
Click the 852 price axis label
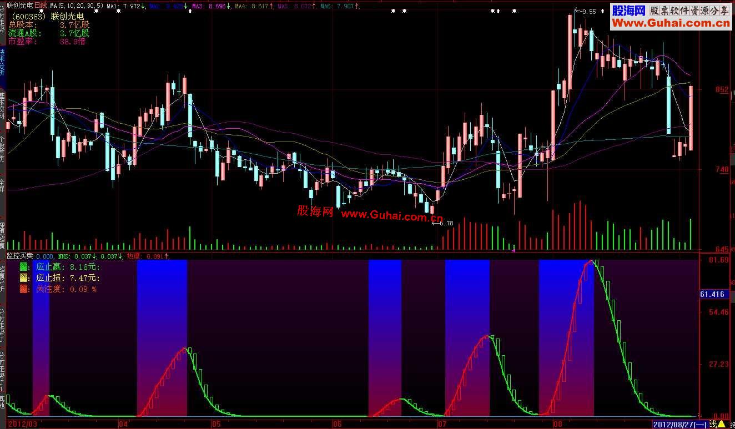(722, 90)
